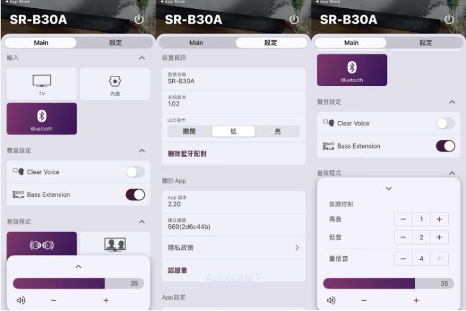
Task: Expand volume panel using the up chevron
Action: [x=78, y=266]
